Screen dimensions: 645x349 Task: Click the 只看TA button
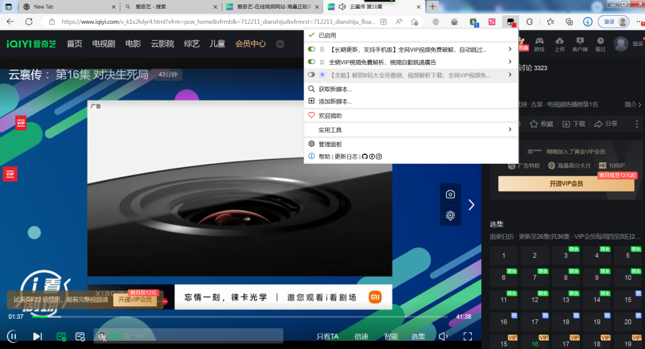coord(328,336)
